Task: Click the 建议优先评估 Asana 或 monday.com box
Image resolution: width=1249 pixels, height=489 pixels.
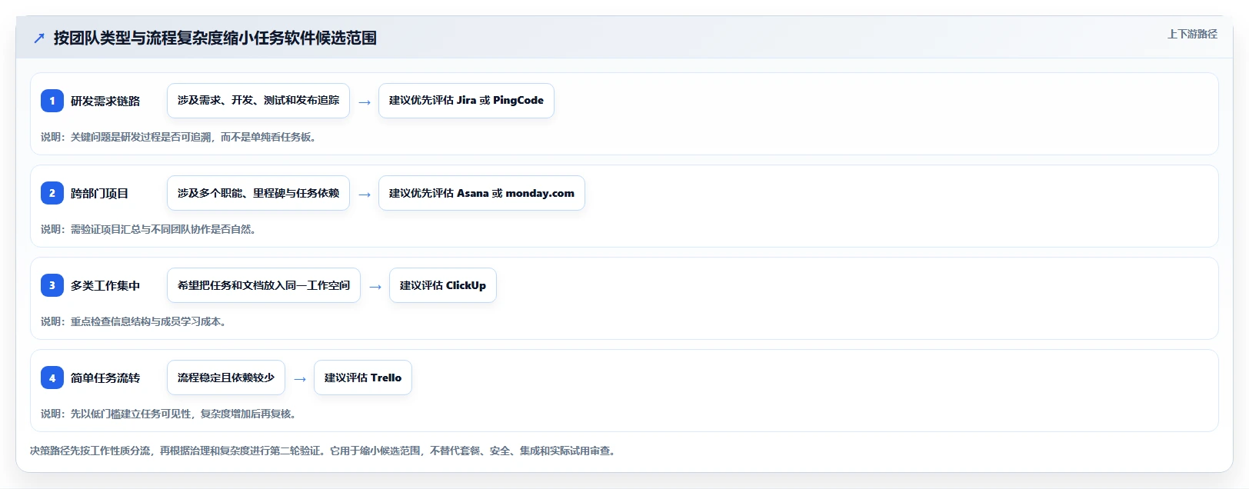Action: (x=481, y=193)
